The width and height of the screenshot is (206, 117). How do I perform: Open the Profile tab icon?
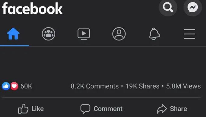(119, 34)
